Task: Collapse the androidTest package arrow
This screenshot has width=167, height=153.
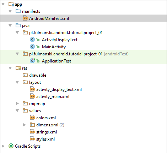Action: (x=17, y=54)
